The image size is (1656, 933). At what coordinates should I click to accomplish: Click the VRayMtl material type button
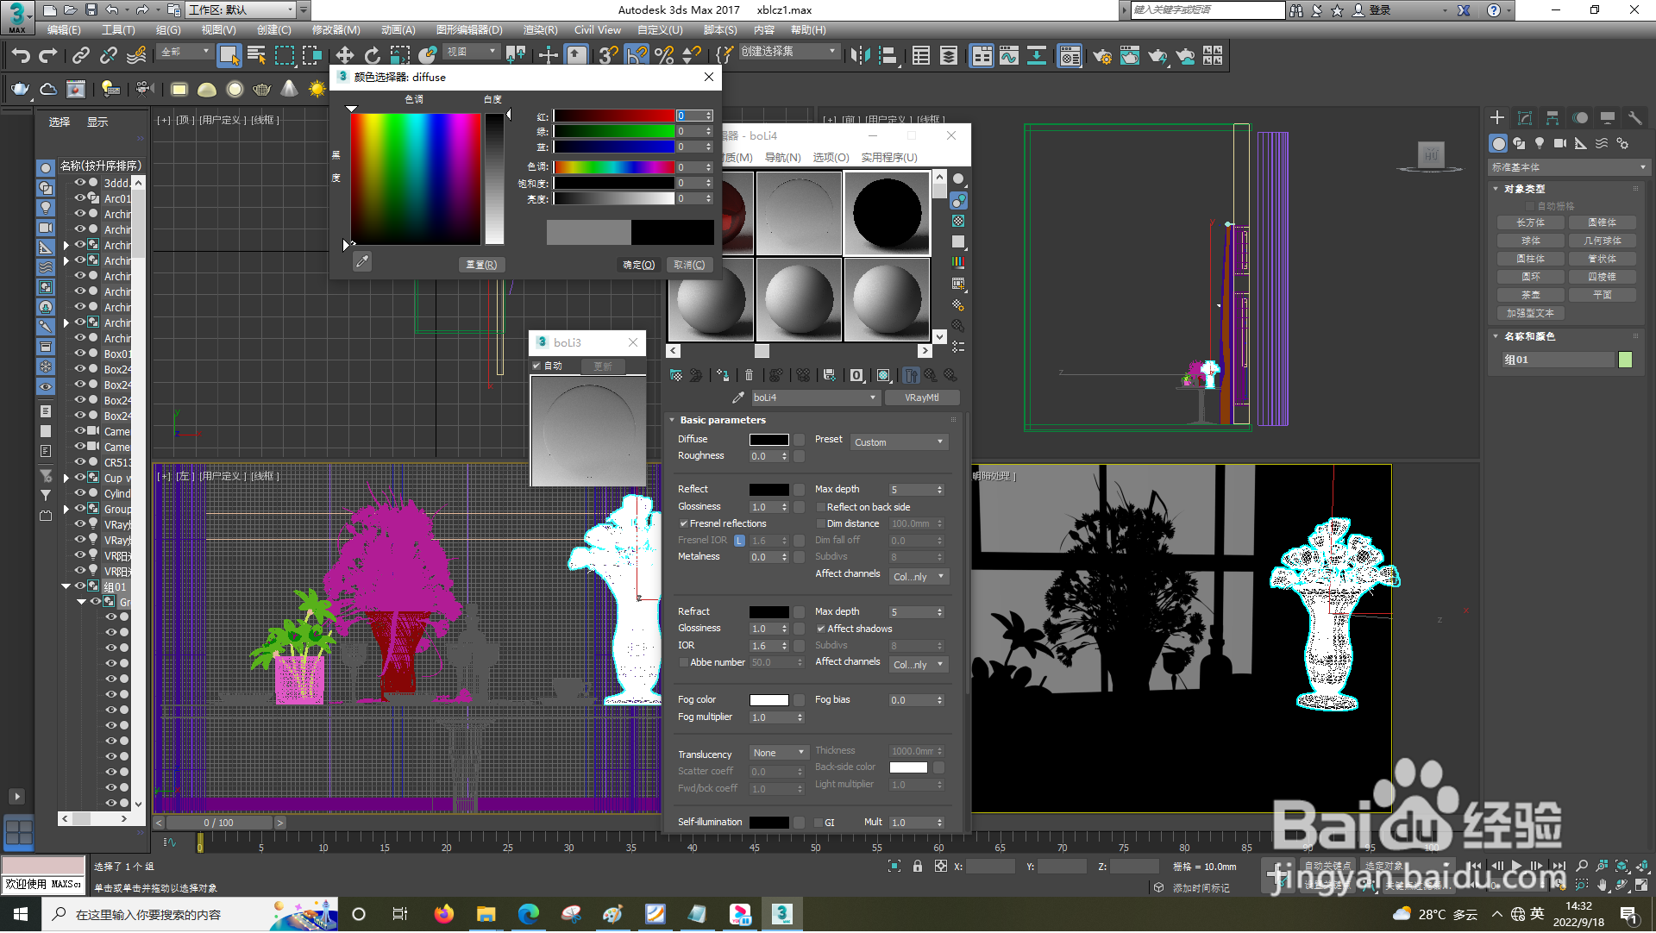921,398
